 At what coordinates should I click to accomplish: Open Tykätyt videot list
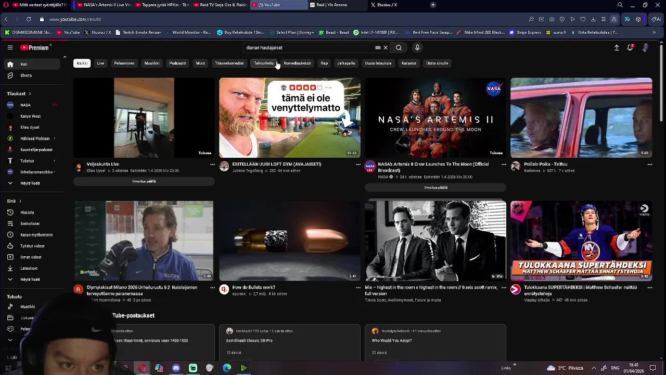coord(33,246)
